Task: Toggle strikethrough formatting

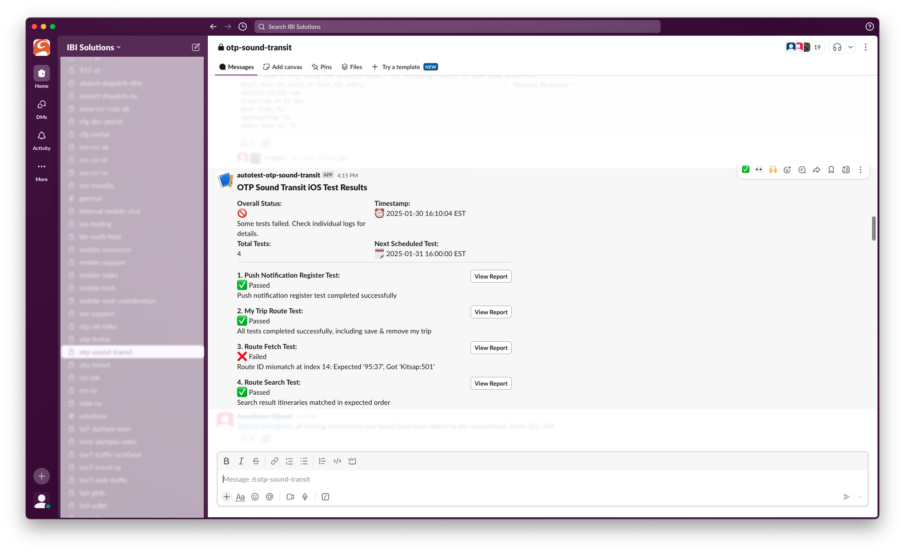Action: coord(256,461)
